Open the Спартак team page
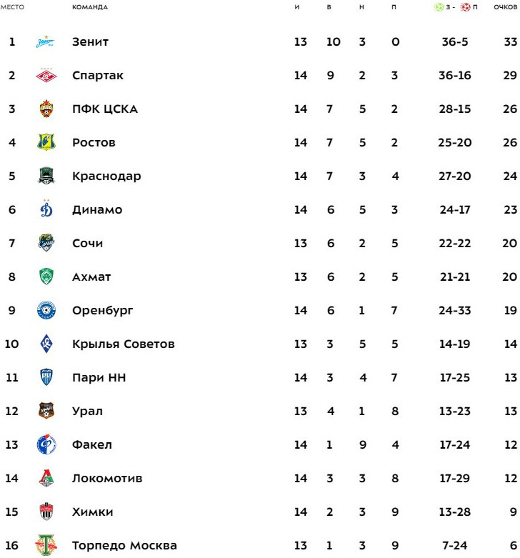The width and height of the screenshot is (520, 558). coord(98,76)
